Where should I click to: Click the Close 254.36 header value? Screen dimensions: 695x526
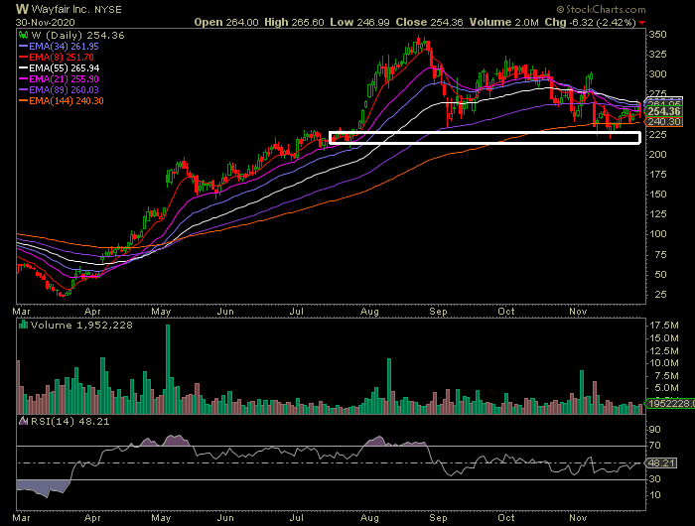[430, 22]
